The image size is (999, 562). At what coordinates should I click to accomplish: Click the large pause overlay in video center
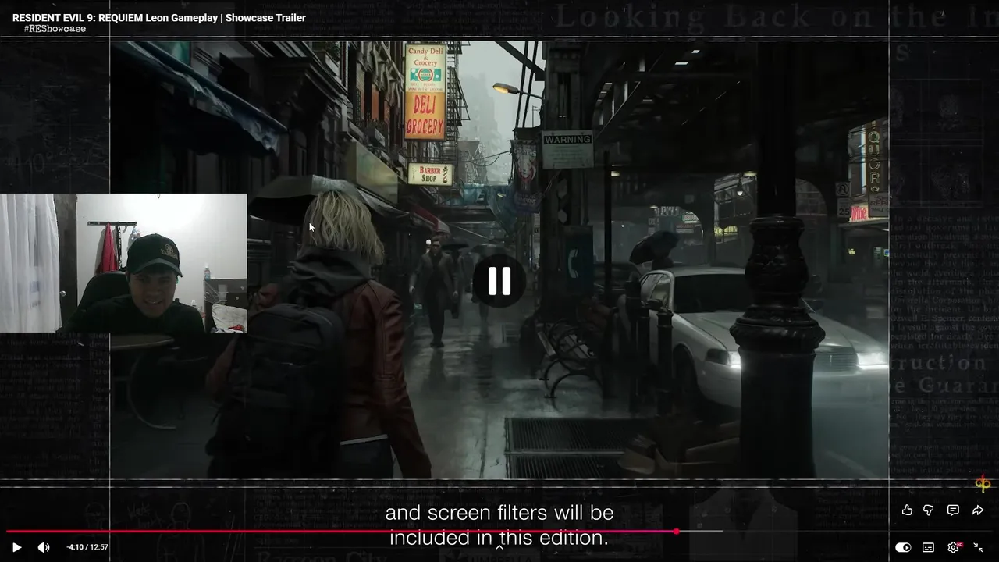point(499,281)
